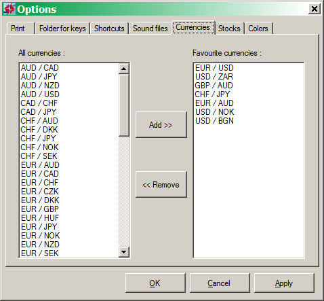Click the Apply button
The width and height of the screenshot is (324, 301).
coord(284,283)
